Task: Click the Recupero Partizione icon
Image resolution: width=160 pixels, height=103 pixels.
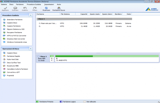Action: point(4,32)
